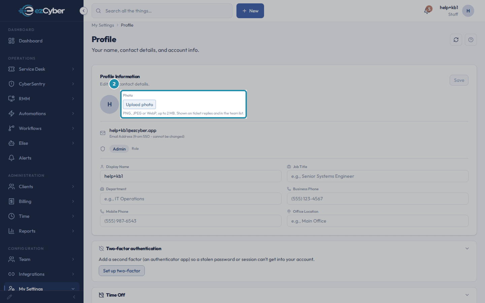This screenshot has width=485, height=303.
Task: Expand the Two-factor authentication section chevron
Action: 467,248
